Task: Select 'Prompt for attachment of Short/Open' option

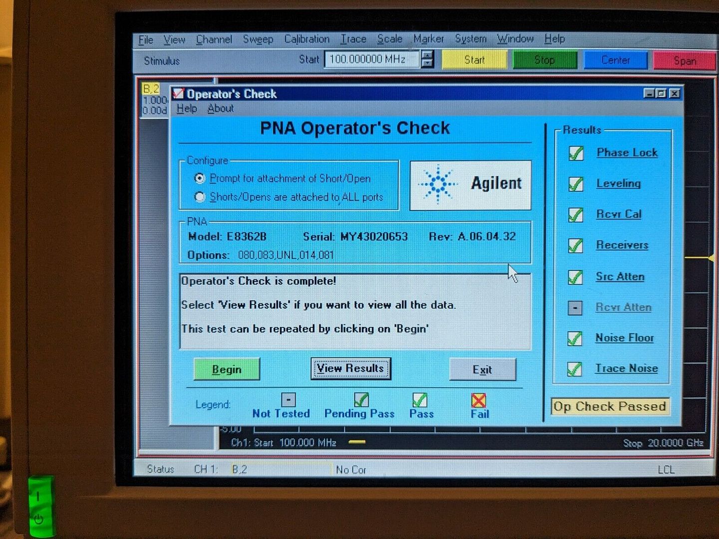Action: pos(200,178)
